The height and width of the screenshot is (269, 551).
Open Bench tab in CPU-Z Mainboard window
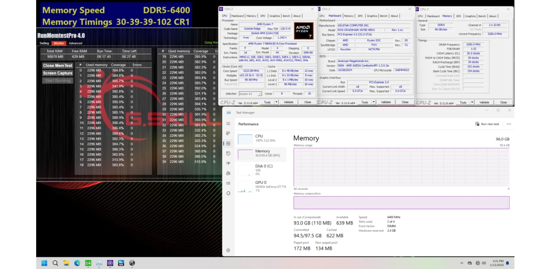tap(384, 16)
